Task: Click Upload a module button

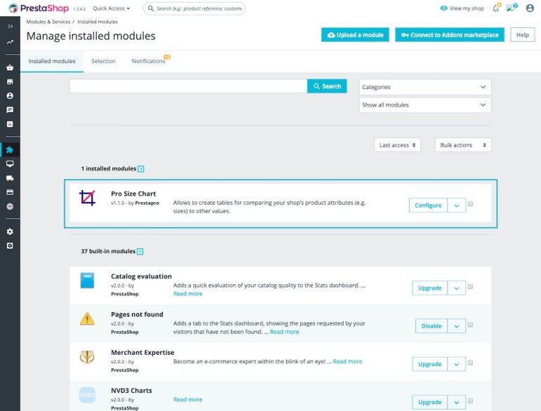Action: [x=355, y=35]
